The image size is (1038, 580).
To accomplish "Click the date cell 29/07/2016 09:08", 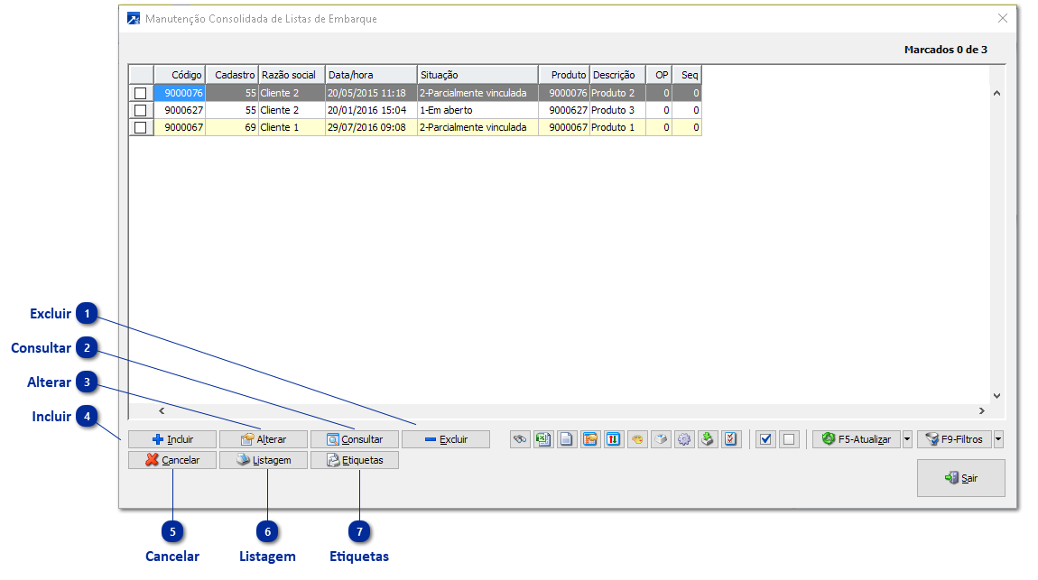I will coord(371,128).
